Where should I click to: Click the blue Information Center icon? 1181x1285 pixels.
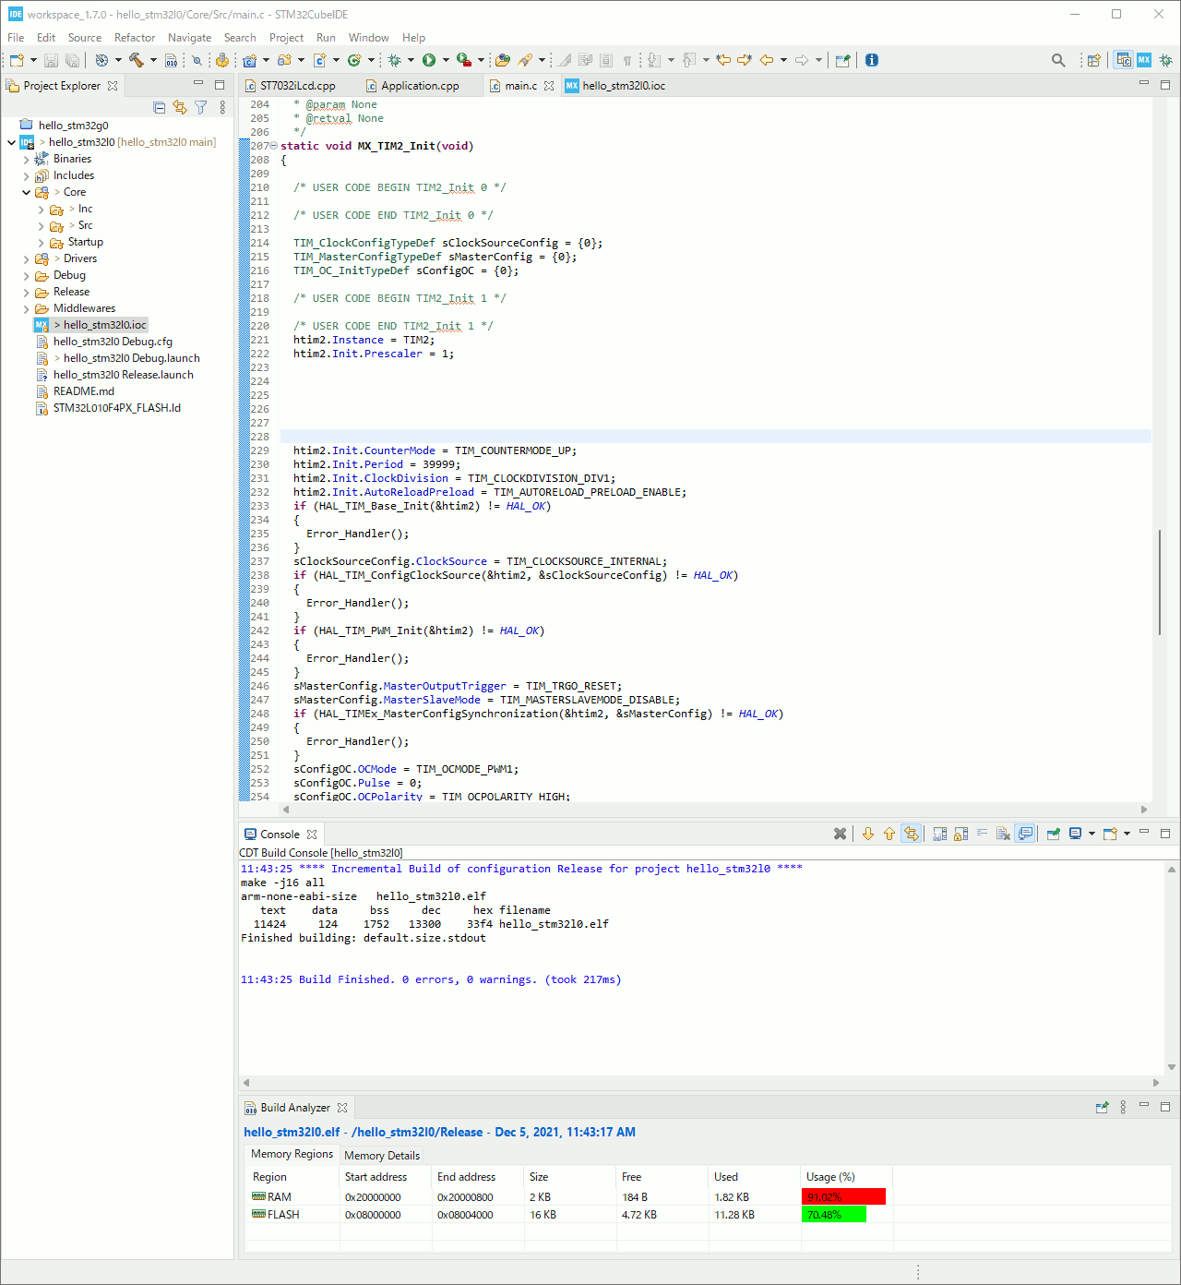(x=872, y=60)
